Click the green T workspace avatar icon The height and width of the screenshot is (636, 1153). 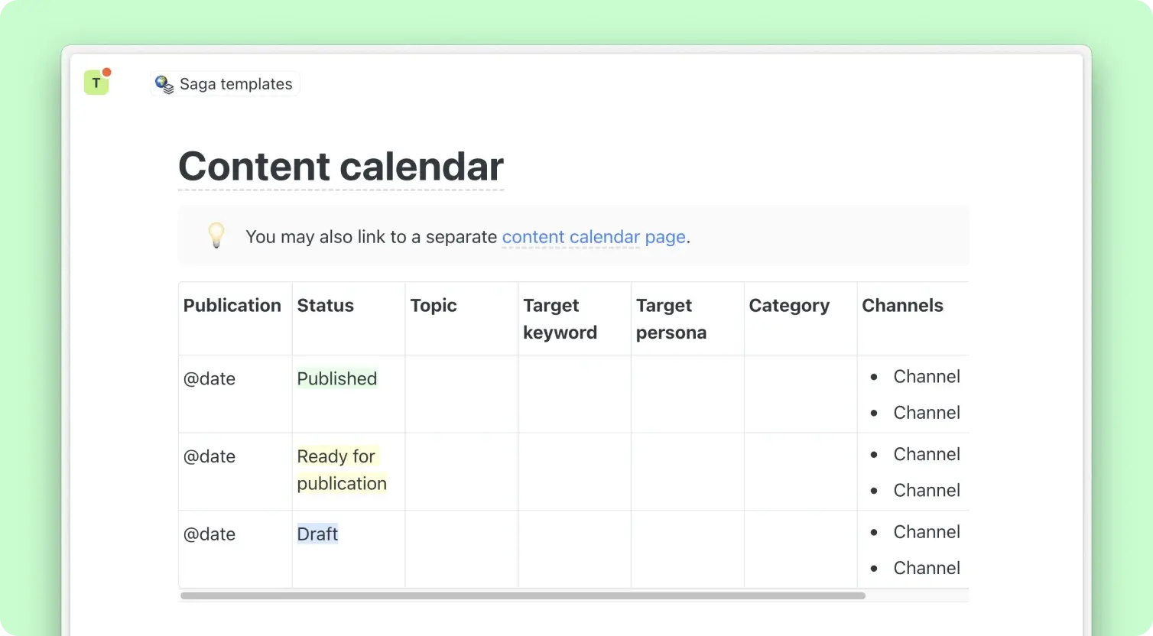[96, 83]
